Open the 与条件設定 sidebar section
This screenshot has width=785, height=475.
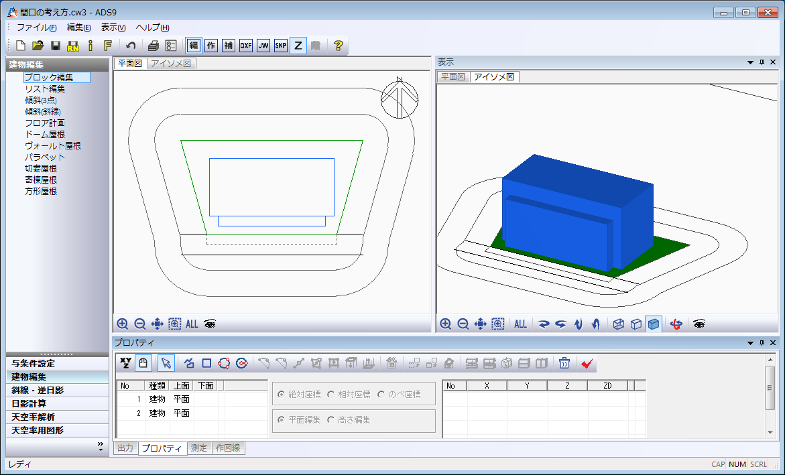[57, 363]
